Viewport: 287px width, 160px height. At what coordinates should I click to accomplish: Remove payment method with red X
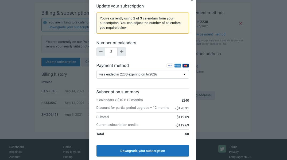tap(241, 23)
